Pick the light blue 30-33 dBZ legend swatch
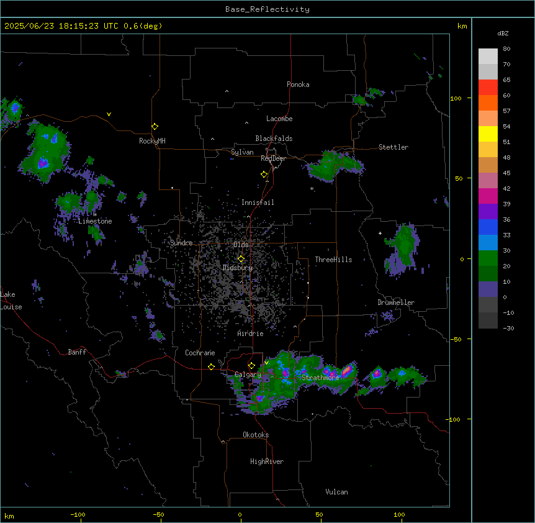The width and height of the screenshot is (535, 523). 488,243
